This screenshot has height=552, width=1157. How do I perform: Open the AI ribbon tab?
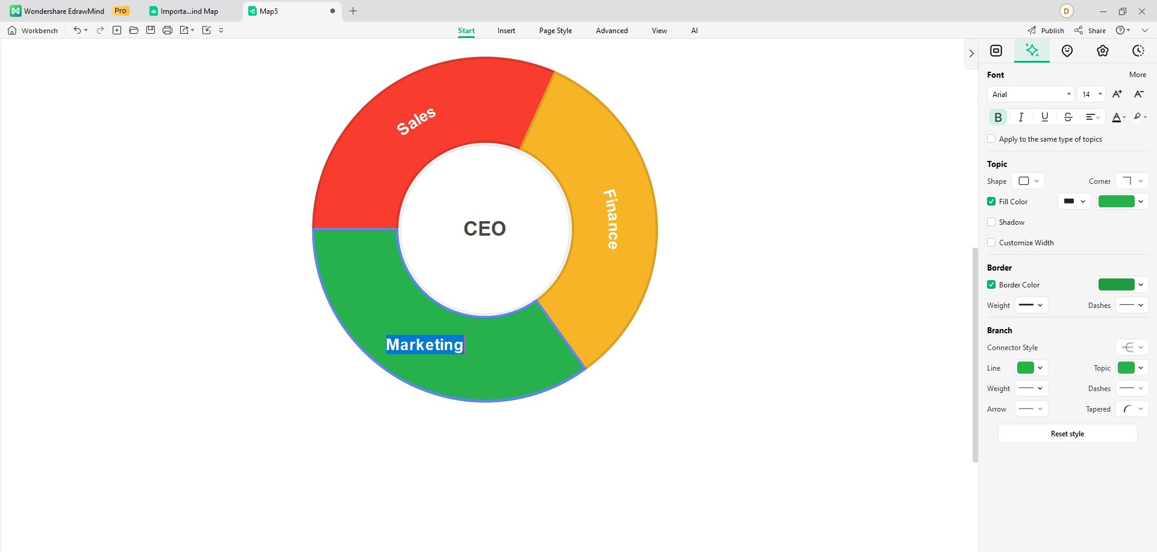[x=694, y=30]
